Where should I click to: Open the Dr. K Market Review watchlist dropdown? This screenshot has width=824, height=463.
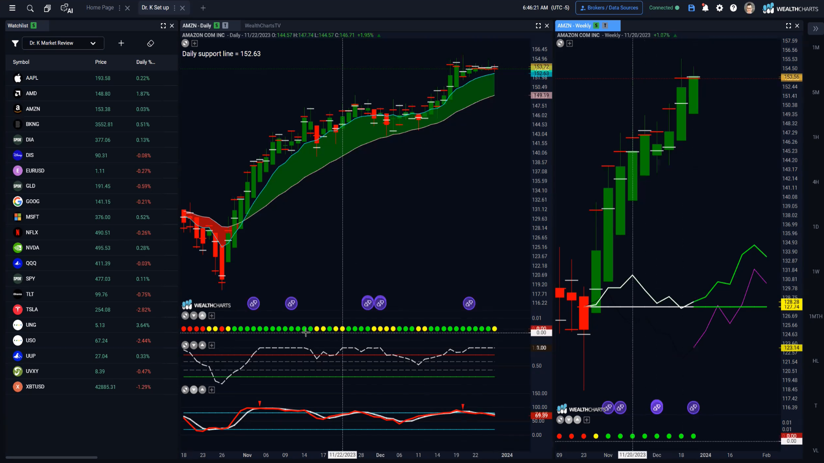(x=63, y=43)
